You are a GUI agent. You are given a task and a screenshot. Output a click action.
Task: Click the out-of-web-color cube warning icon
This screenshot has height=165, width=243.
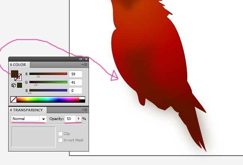pyautogui.click(x=13, y=85)
